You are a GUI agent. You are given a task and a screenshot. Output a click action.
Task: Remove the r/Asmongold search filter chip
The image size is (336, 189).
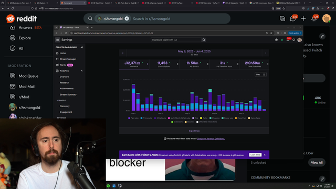point(127,19)
